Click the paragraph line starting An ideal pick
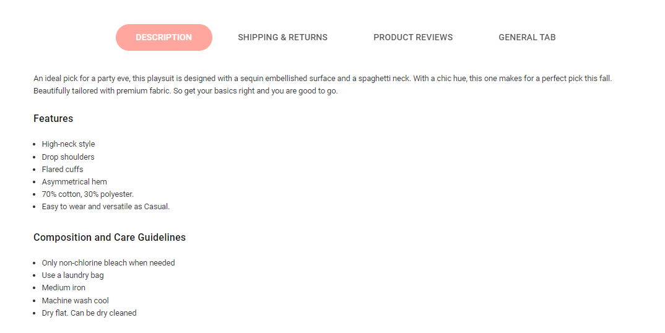 tap(323, 79)
